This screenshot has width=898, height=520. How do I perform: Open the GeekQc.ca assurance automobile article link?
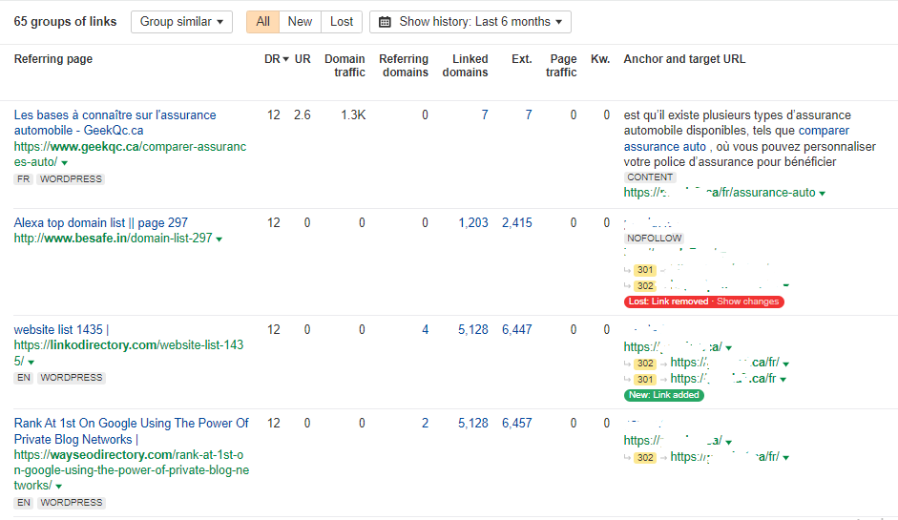coord(115,123)
